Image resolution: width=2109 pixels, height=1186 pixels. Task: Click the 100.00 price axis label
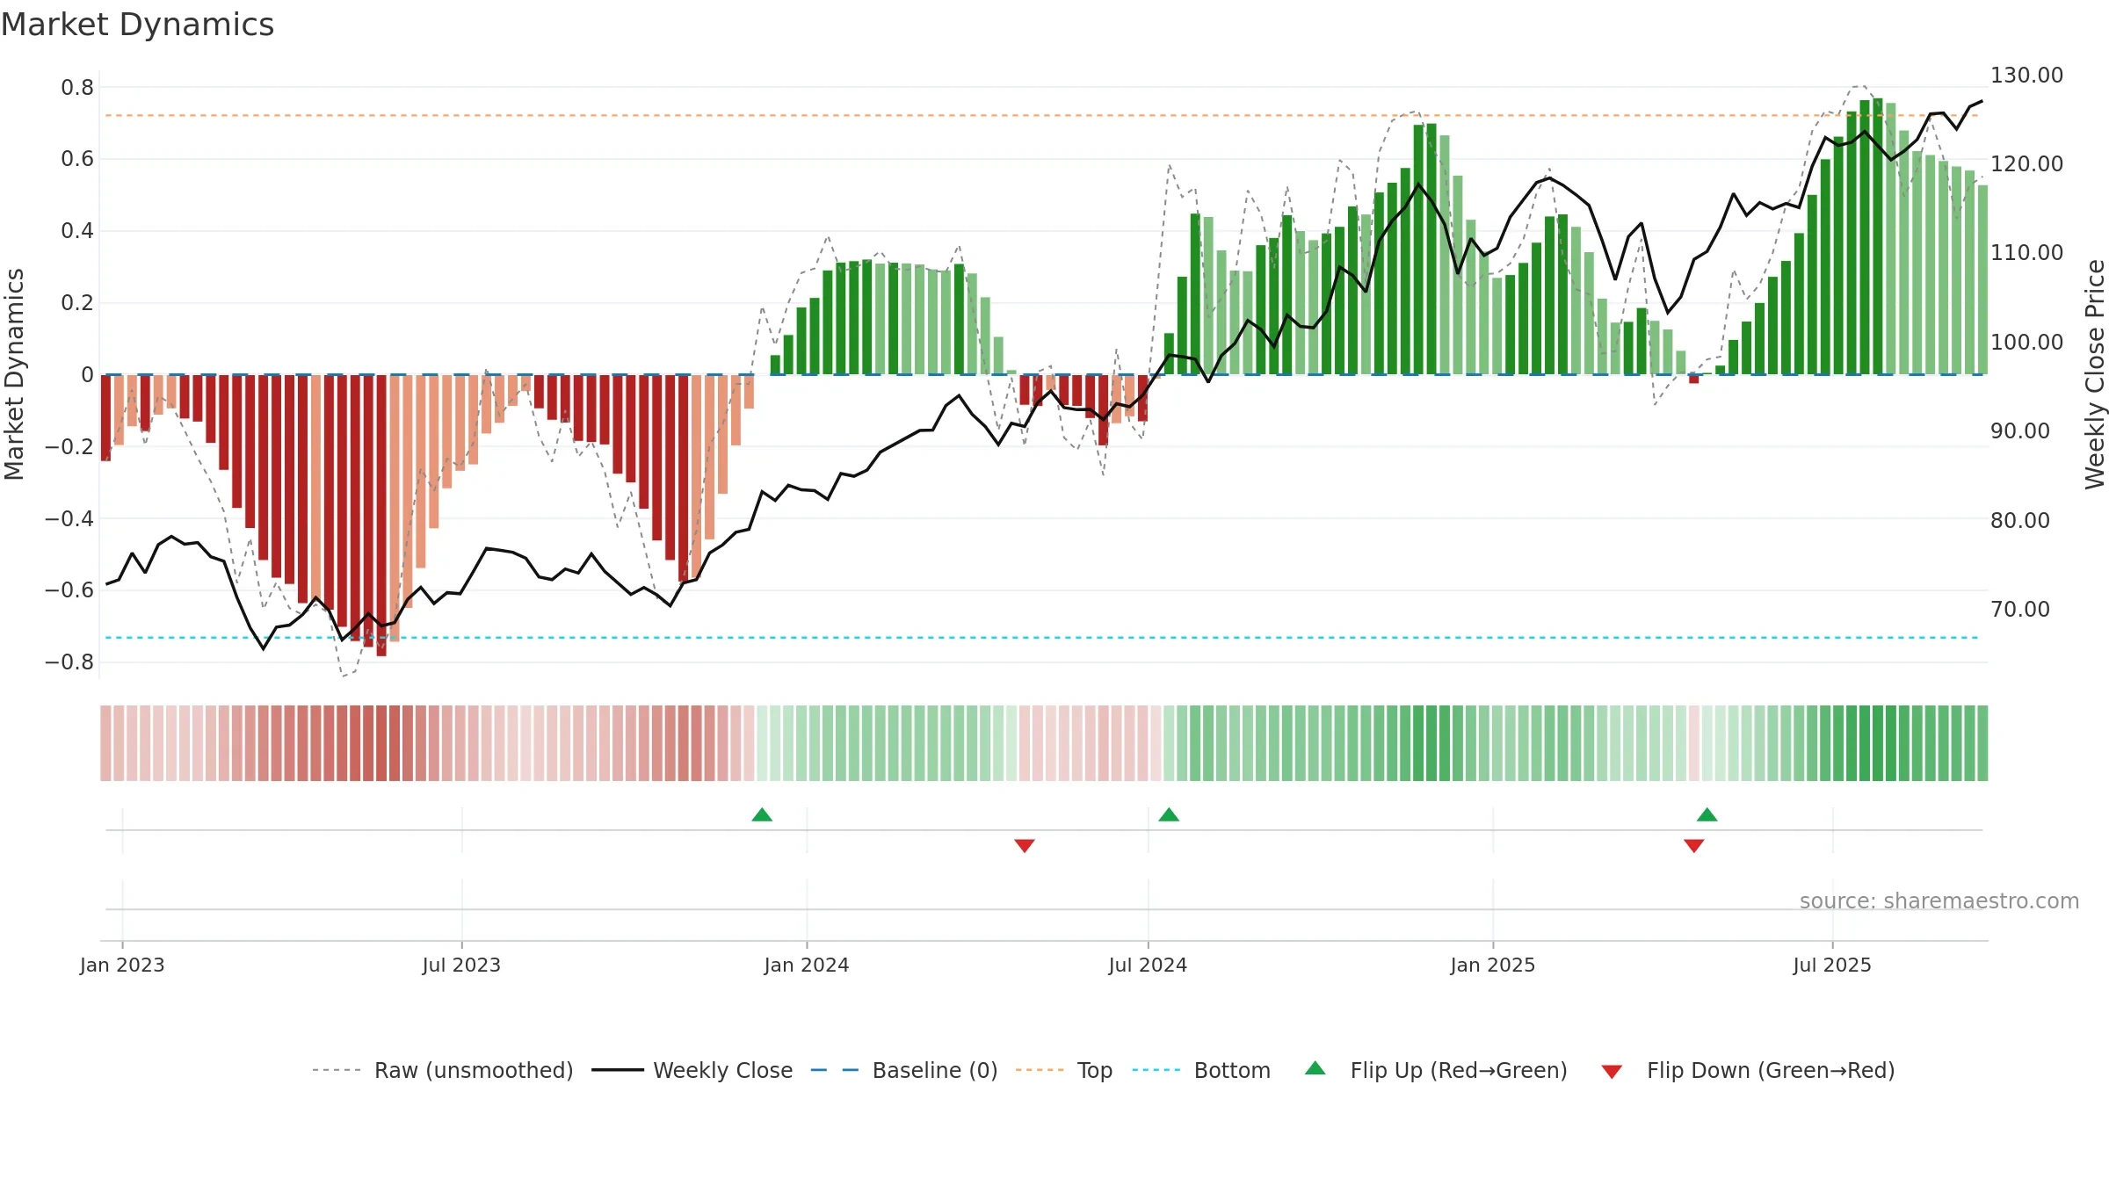[x=2026, y=343]
